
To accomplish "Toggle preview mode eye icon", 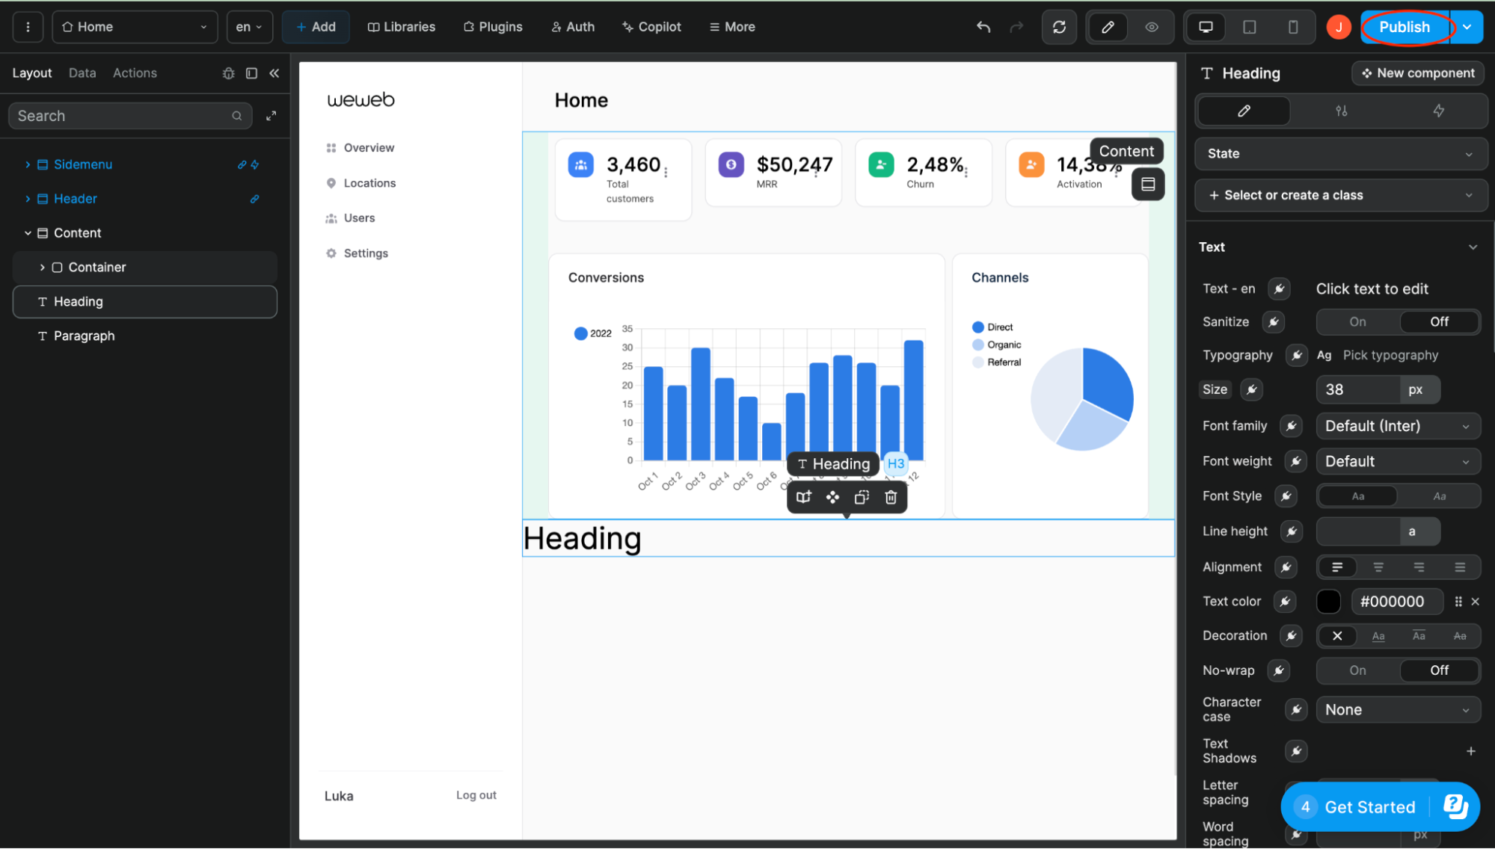I will point(1152,27).
